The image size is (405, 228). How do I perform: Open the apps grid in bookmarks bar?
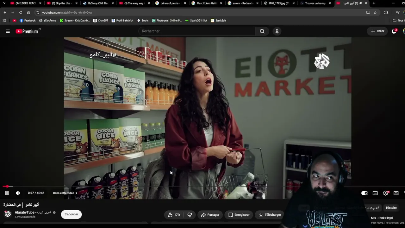click(4, 21)
